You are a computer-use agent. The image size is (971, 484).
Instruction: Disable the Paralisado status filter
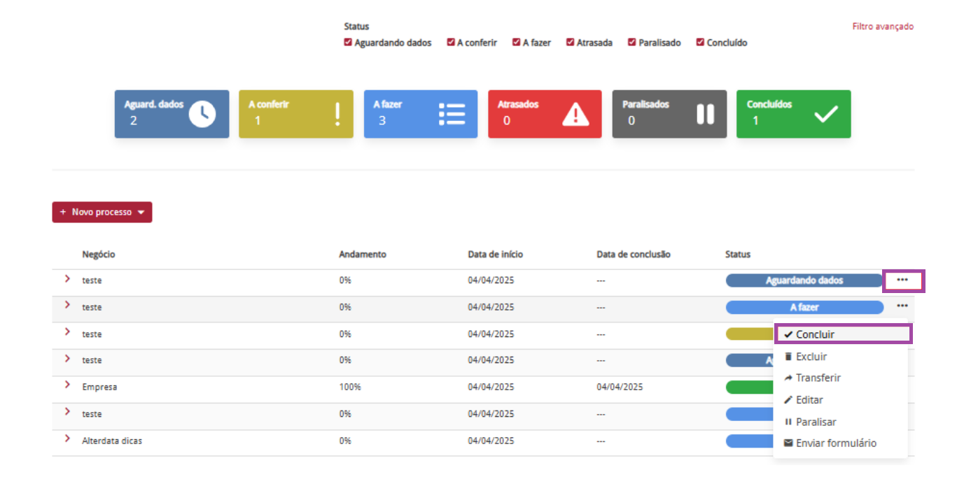[x=632, y=43]
